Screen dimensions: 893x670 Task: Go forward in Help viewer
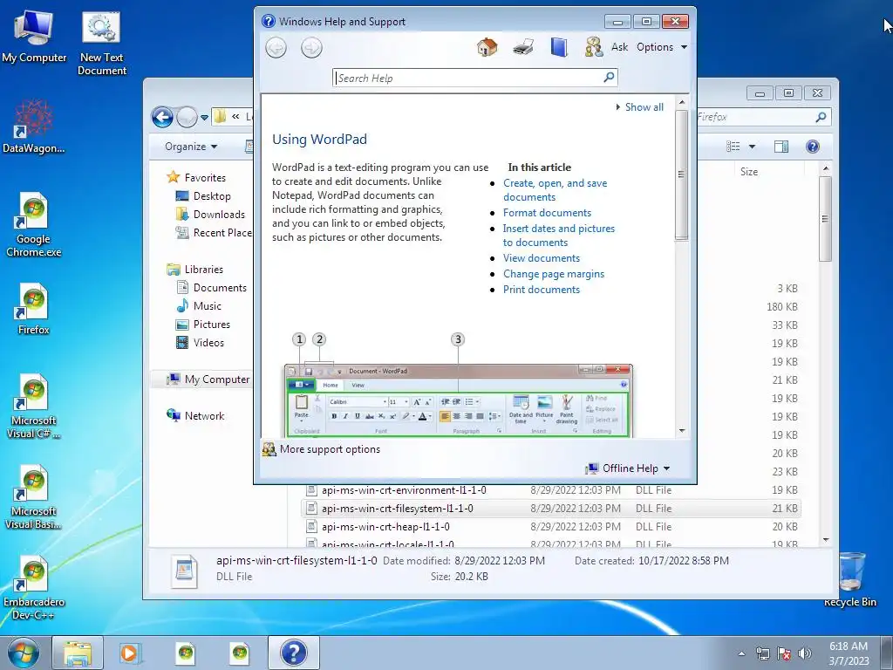pos(311,48)
